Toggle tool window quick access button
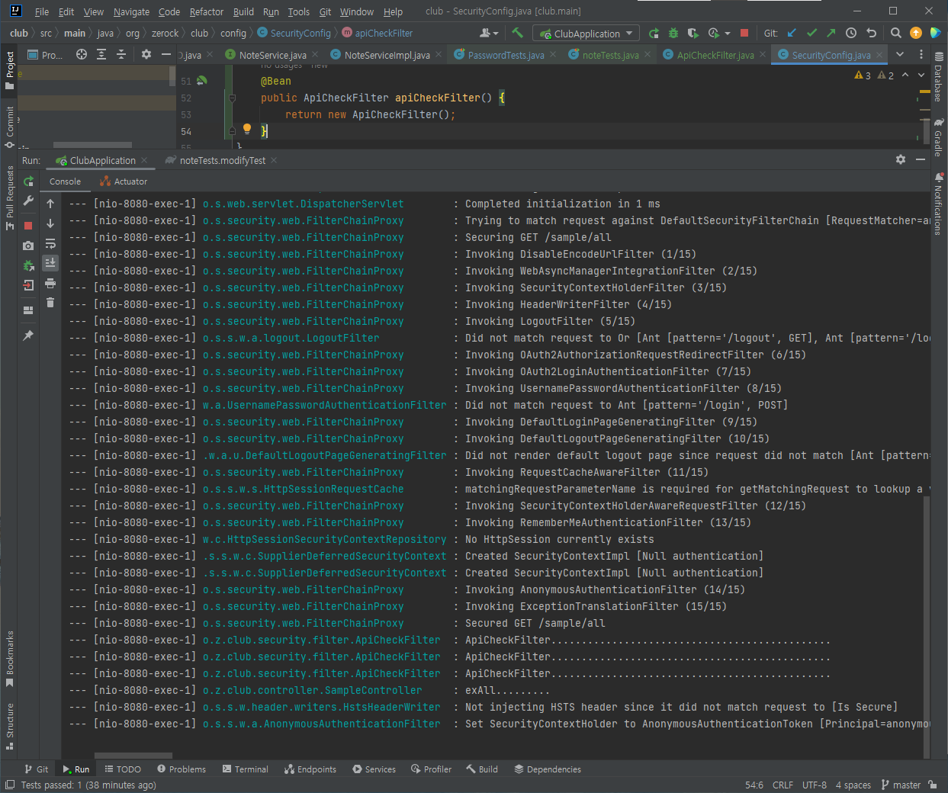 click(9, 785)
